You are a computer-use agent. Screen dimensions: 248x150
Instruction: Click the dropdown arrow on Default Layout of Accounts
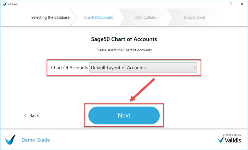[x=194, y=68]
